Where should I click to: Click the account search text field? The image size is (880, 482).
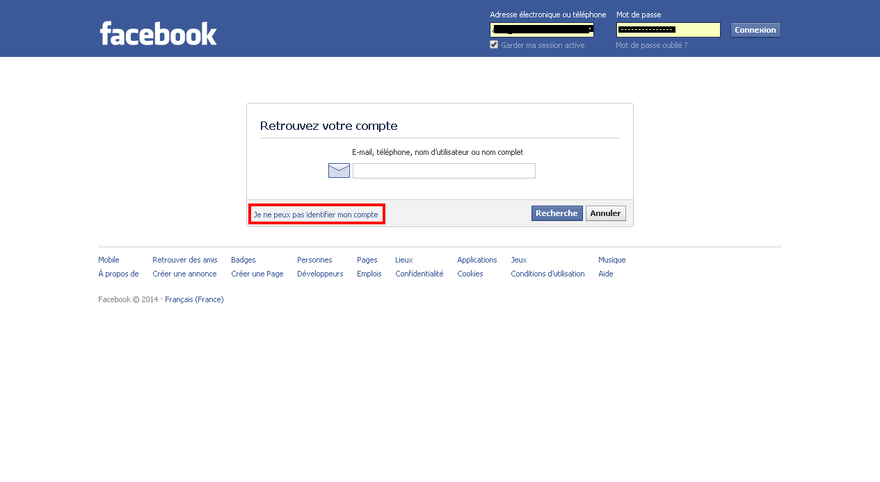coord(444,171)
